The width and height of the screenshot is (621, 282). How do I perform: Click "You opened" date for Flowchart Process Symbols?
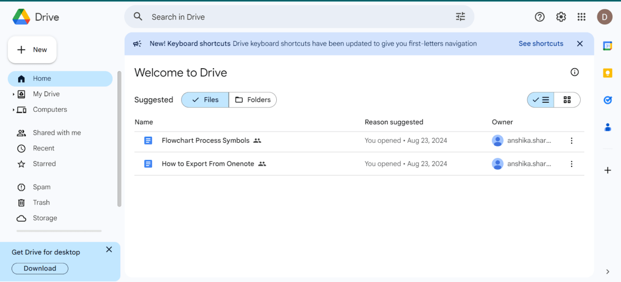pos(406,140)
